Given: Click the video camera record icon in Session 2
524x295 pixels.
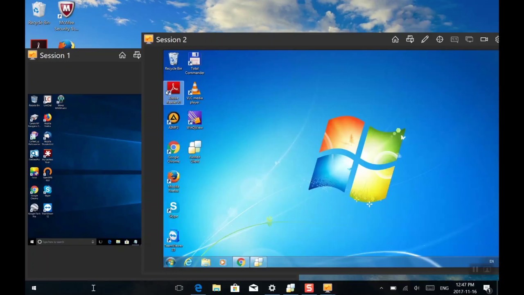Looking at the screenshot, I should pos(484,39).
